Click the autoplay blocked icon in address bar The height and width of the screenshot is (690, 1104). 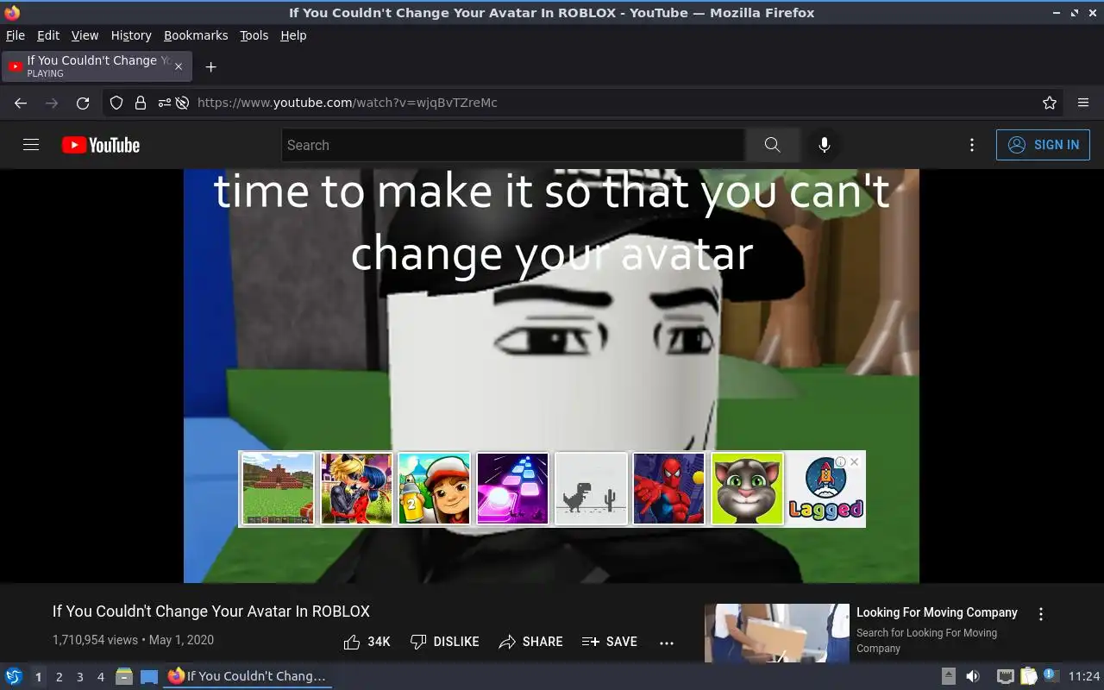[x=182, y=103]
